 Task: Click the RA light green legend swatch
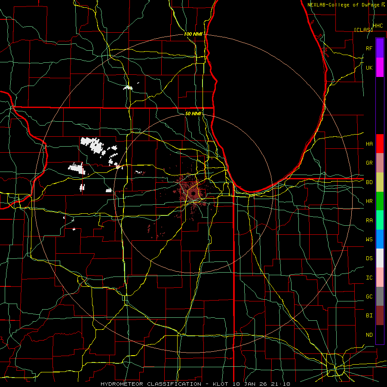pyautogui.click(x=380, y=220)
